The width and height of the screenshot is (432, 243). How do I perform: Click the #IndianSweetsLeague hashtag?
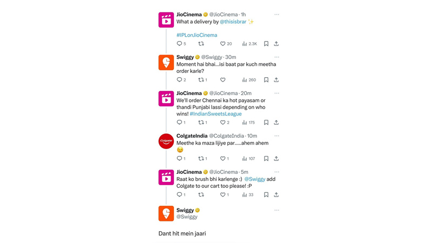[x=215, y=114]
